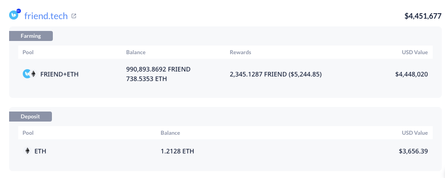Click the Farming Balance column header
Viewport: 445px width, 178px height.
click(x=136, y=52)
